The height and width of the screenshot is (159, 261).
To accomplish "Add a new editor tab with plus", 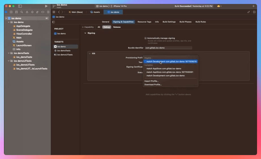I will (253, 6).
